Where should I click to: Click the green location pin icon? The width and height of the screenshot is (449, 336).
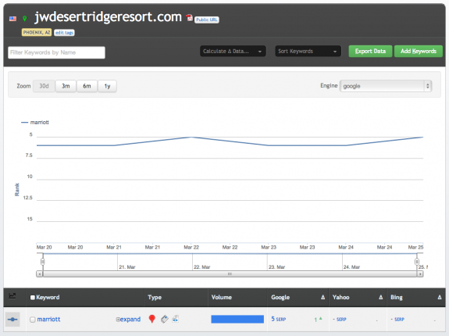(x=25, y=19)
